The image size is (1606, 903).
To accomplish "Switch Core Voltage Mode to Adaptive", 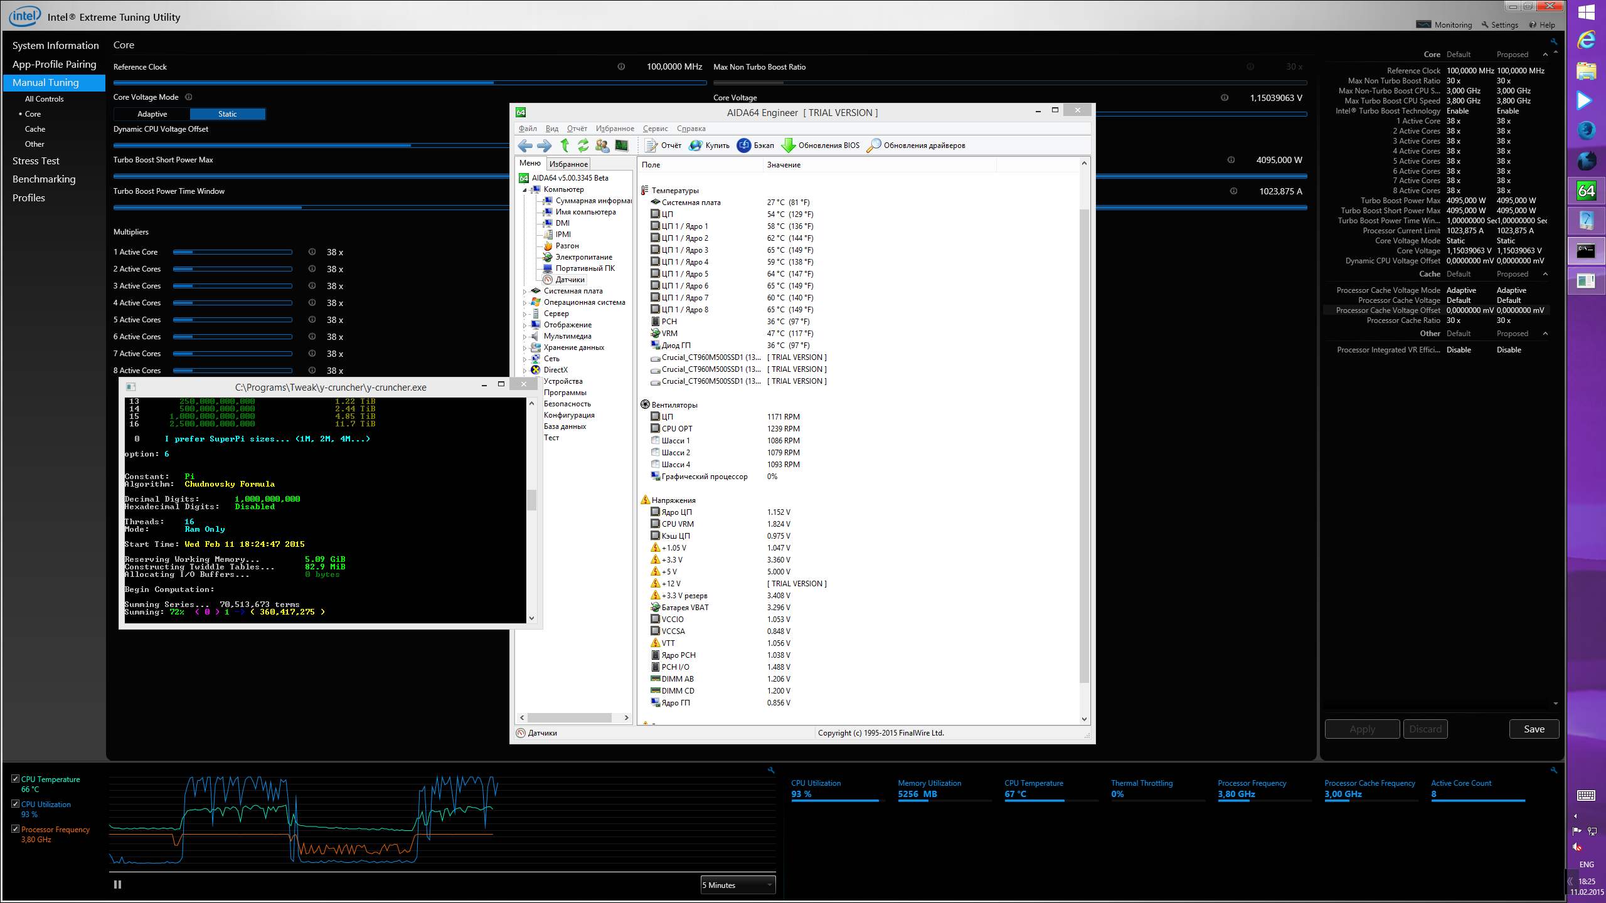I will pos(152,114).
